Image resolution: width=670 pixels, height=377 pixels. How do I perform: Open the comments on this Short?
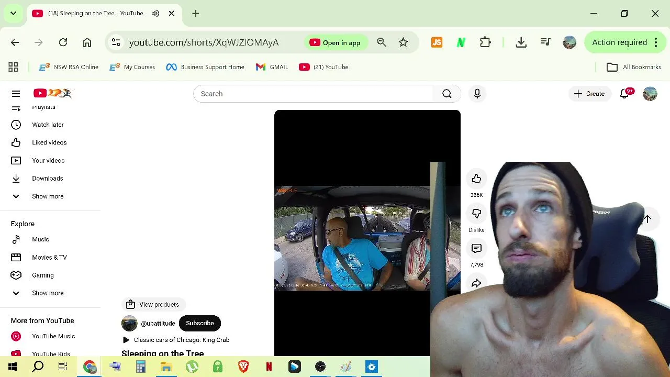476,249
